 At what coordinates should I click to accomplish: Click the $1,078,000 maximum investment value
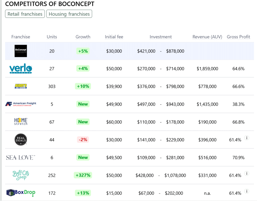(175, 175)
